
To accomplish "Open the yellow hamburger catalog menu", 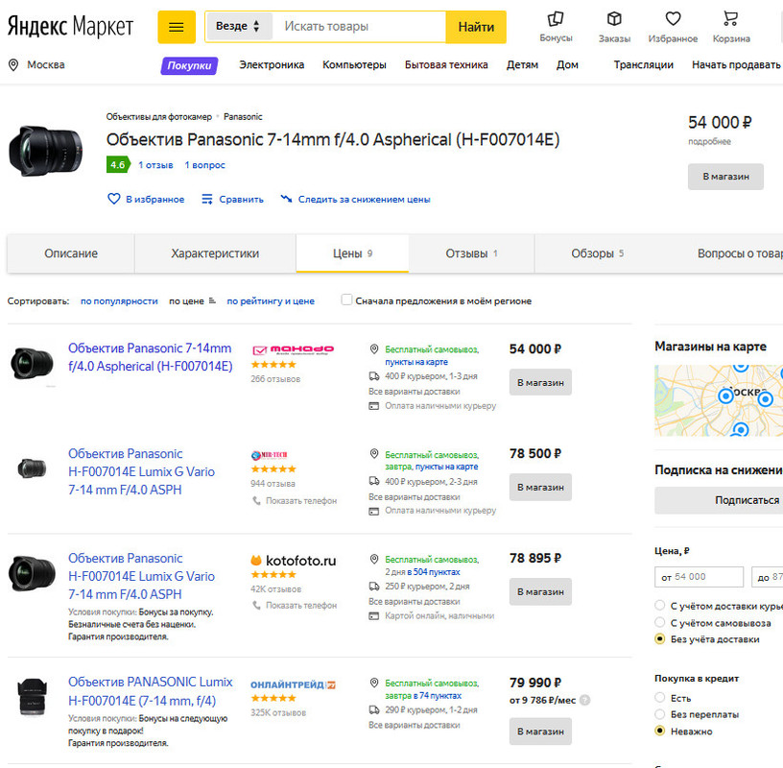I will pyautogui.click(x=177, y=27).
